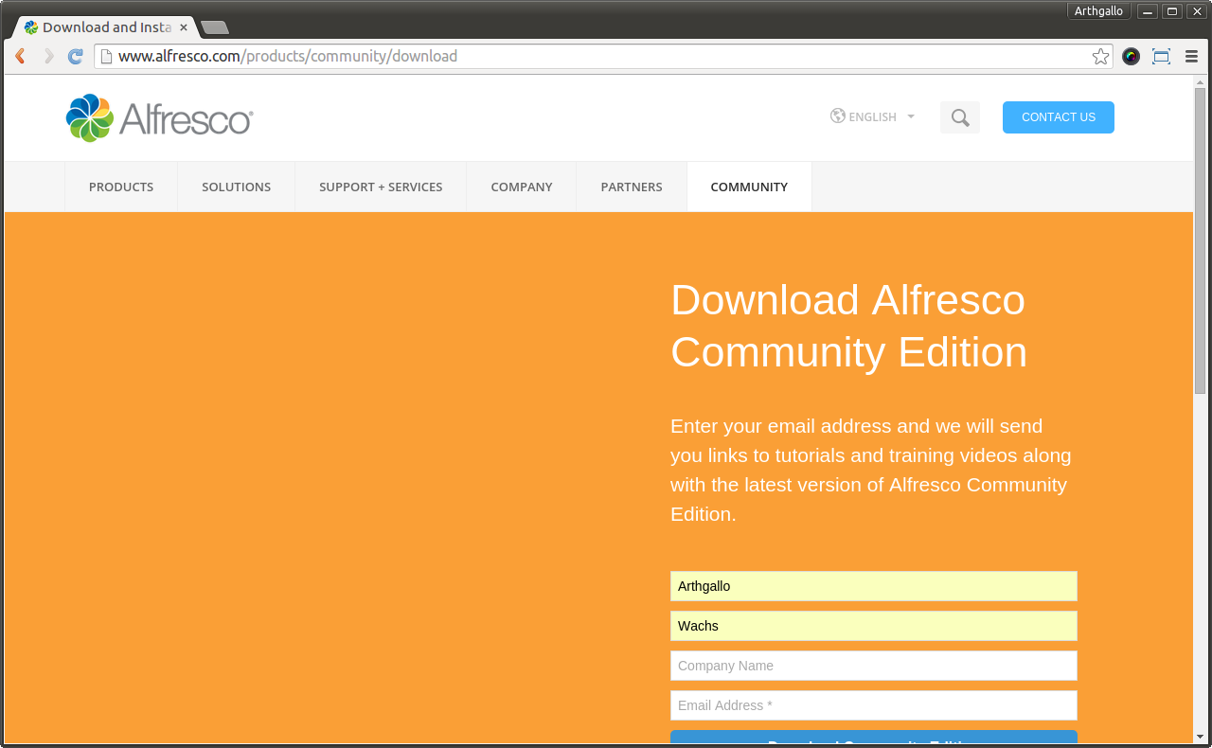Open the ENGLISH language dropdown
Screen dimensions: 1212x748
[873, 116]
